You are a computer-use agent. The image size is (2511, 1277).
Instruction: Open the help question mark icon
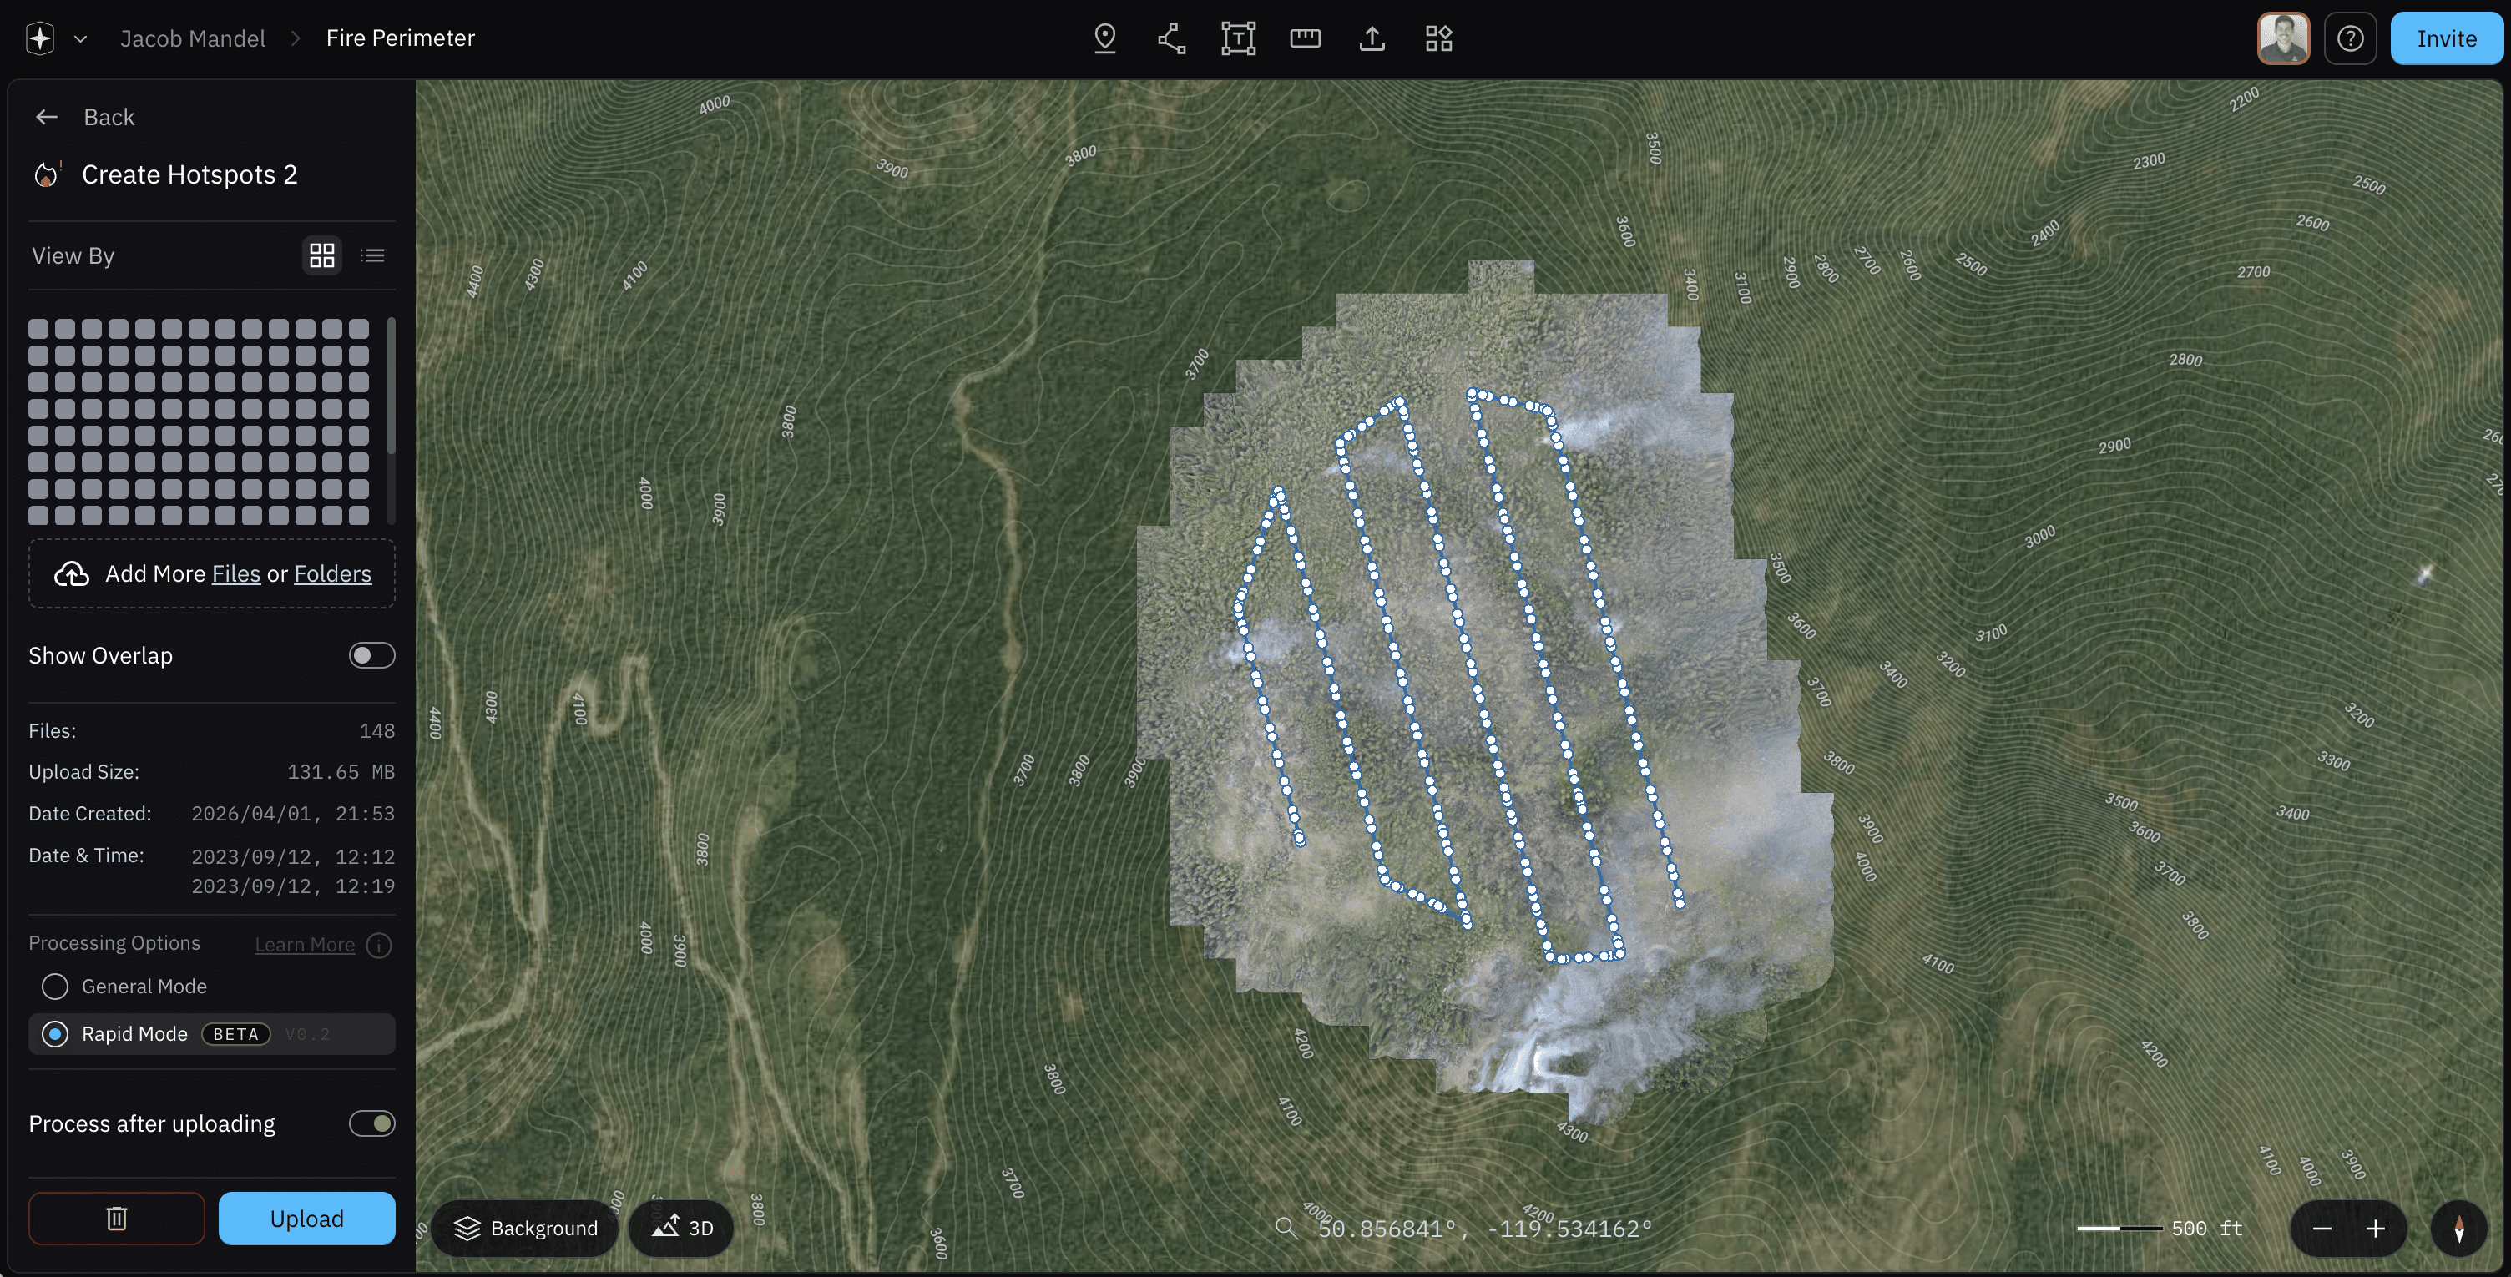coord(2349,38)
